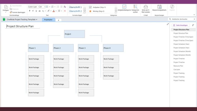Click Seite hinzufügen button
The height and width of the screenshot is (111, 197).
click(x=181, y=25)
